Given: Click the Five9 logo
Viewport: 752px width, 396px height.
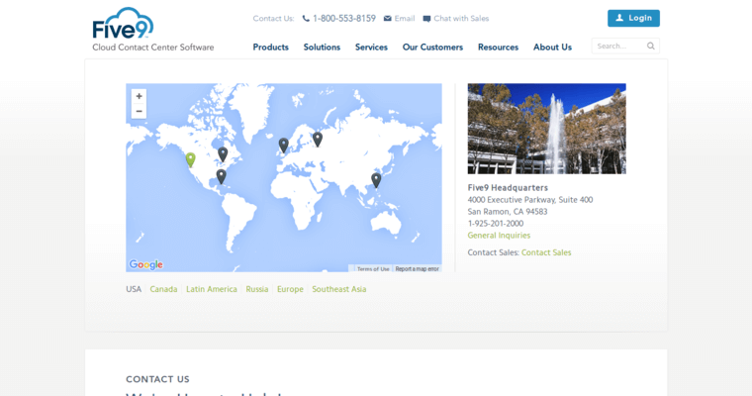Looking at the screenshot, I should point(124,24).
